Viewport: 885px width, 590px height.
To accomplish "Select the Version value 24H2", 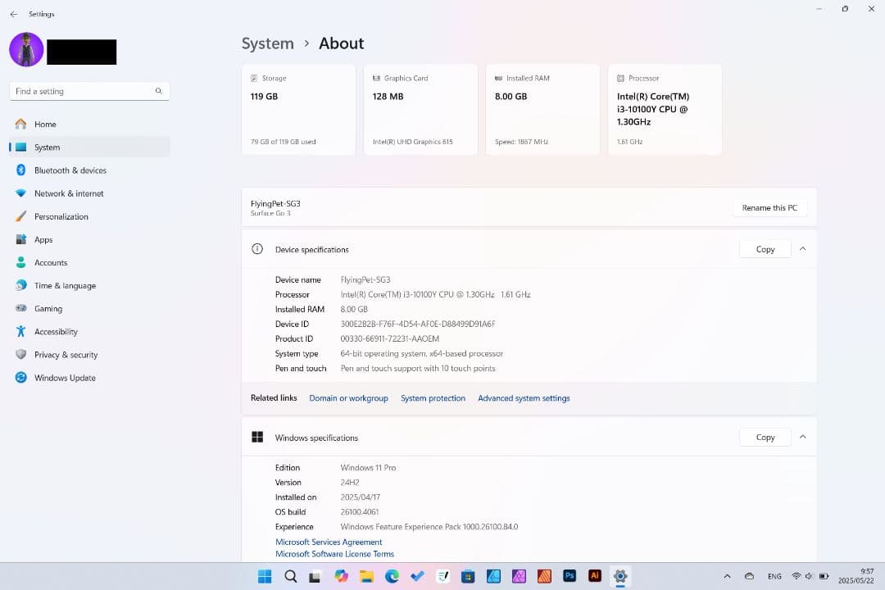I will pos(350,482).
